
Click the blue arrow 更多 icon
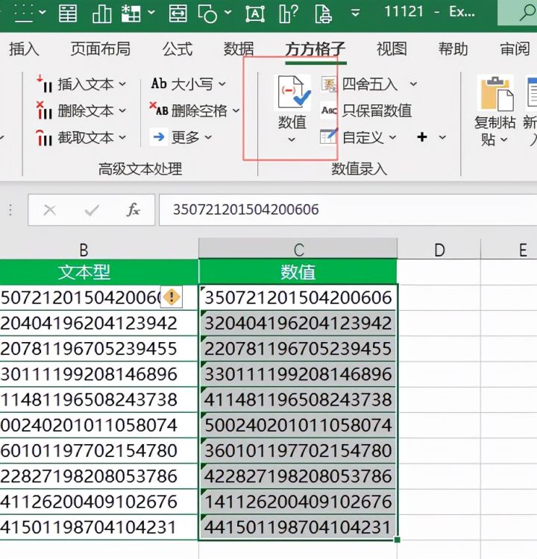click(159, 136)
